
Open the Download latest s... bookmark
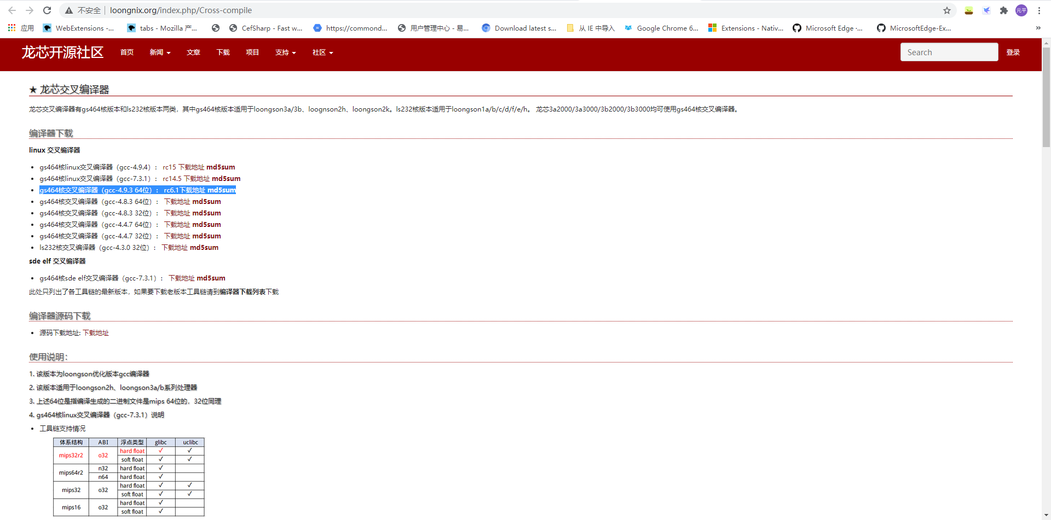click(x=519, y=28)
